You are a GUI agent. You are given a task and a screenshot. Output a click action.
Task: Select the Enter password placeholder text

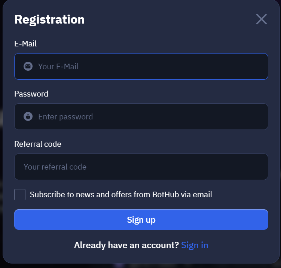(x=65, y=117)
